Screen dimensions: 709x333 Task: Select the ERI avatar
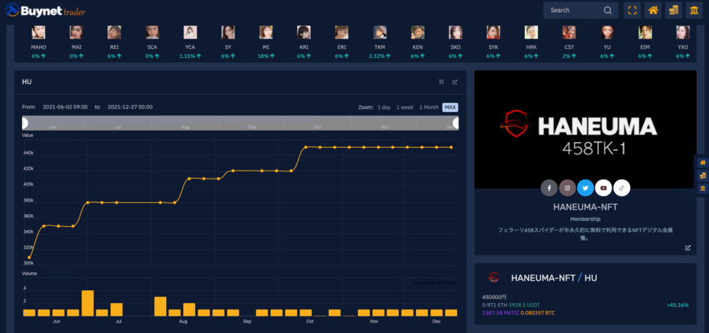pyautogui.click(x=342, y=32)
